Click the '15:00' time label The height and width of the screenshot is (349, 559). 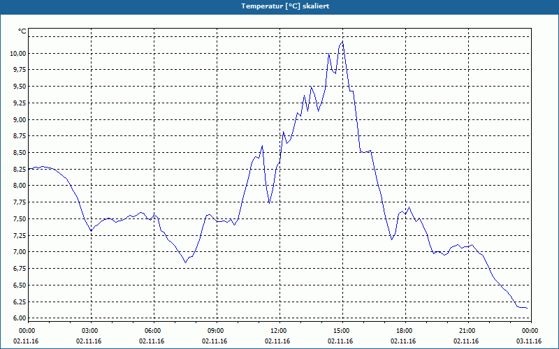pyautogui.click(x=342, y=331)
